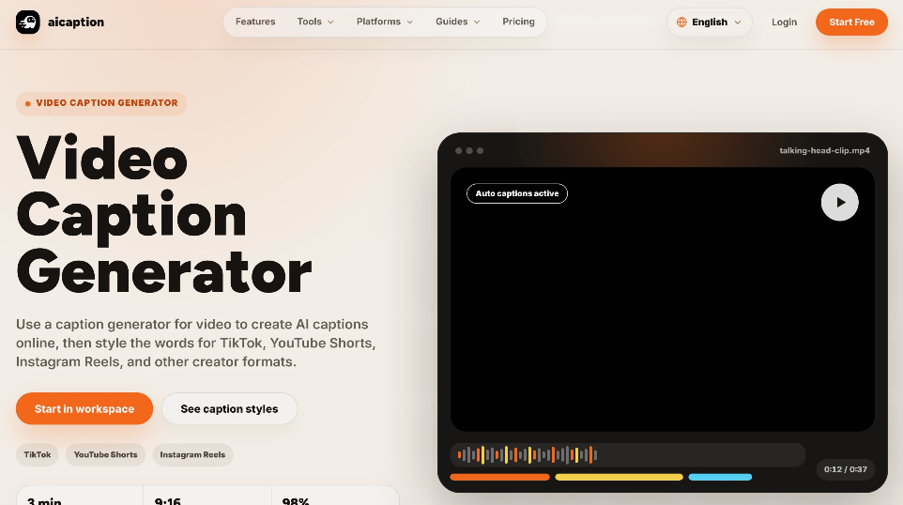
Task: Click Start in workspace button
Action: [84, 409]
